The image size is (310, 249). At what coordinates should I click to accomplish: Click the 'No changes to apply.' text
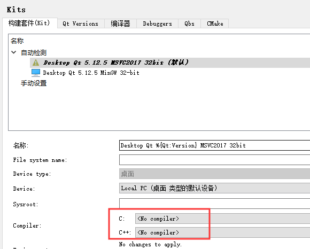pyautogui.click(x=150, y=244)
